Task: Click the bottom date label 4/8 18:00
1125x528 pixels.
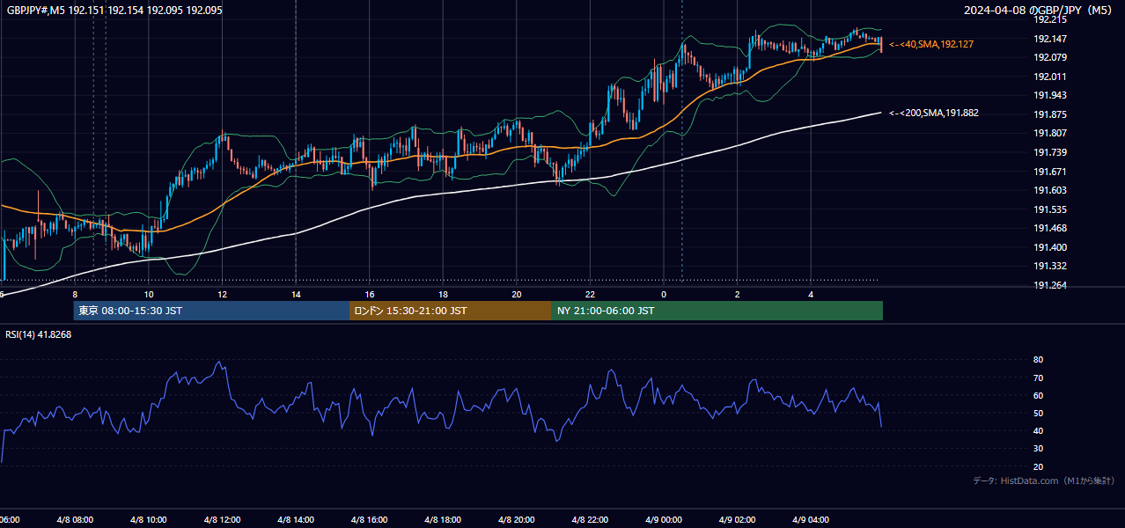Action: tap(443, 519)
